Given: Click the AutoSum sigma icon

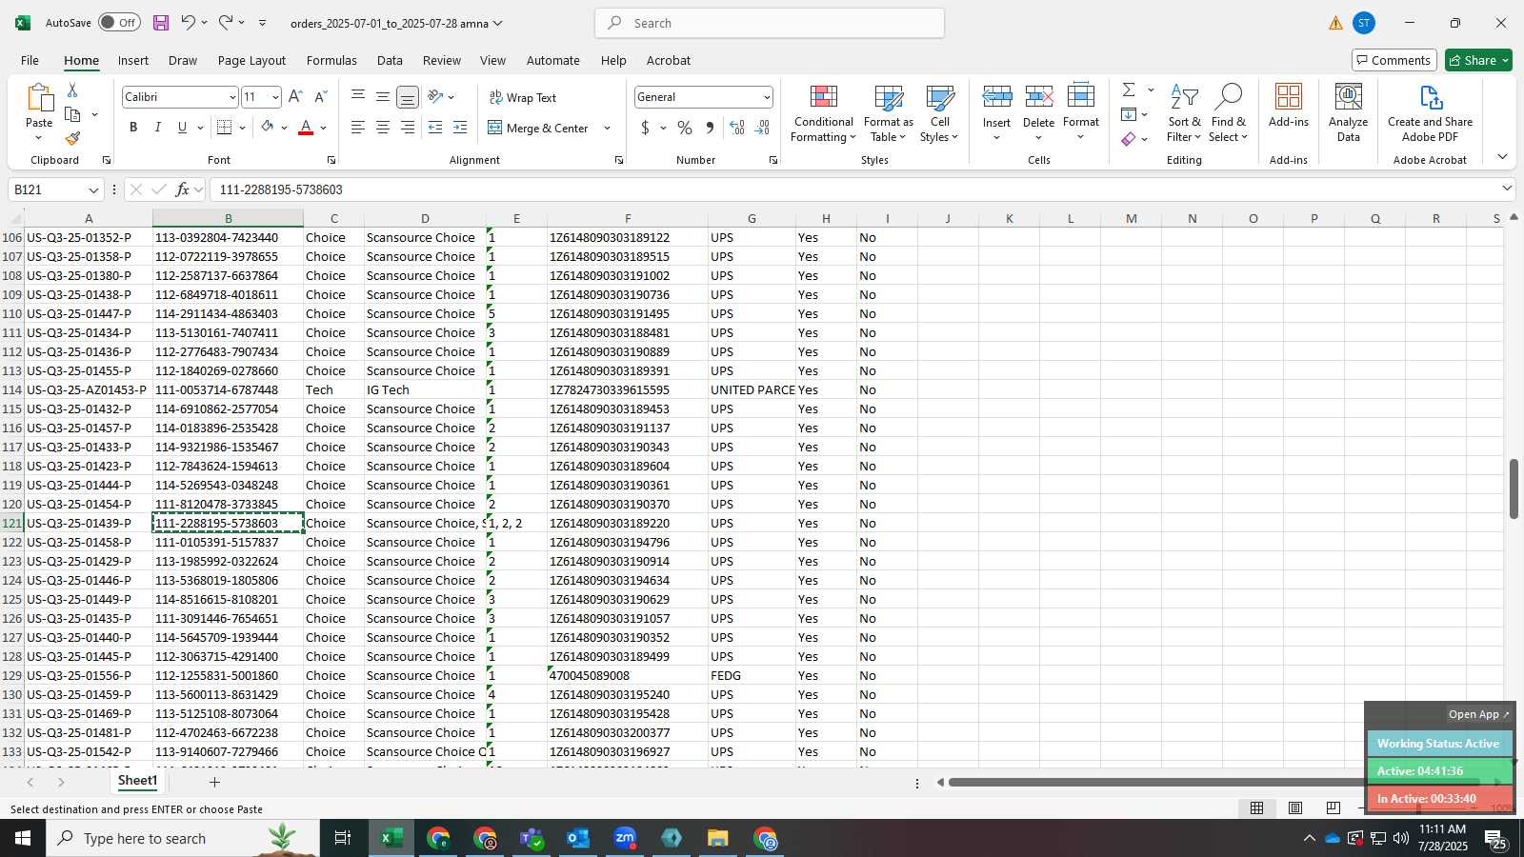Looking at the screenshot, I should tap(1129, 90).
